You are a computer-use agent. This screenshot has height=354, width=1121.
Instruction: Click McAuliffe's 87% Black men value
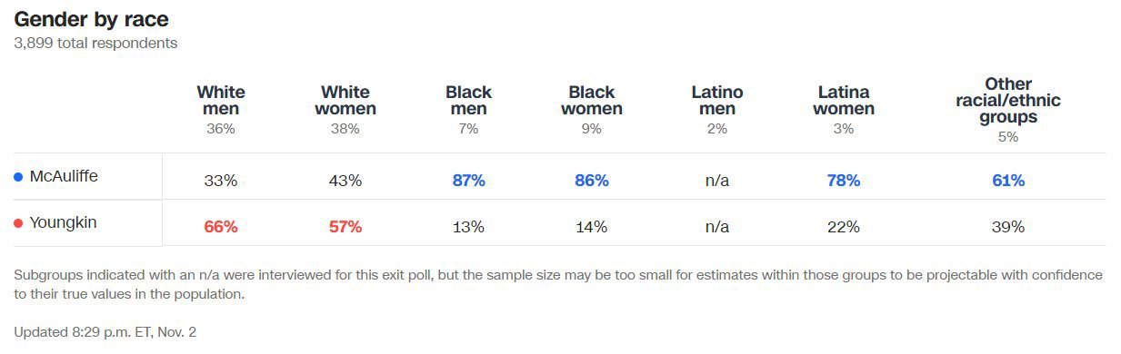coord(469,181)
